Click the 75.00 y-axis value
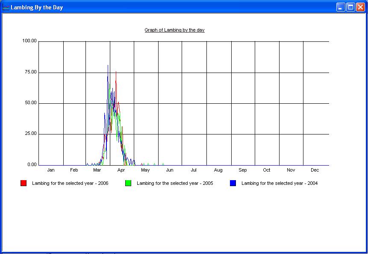Screen dimensions: 368x254 (31, 72)
